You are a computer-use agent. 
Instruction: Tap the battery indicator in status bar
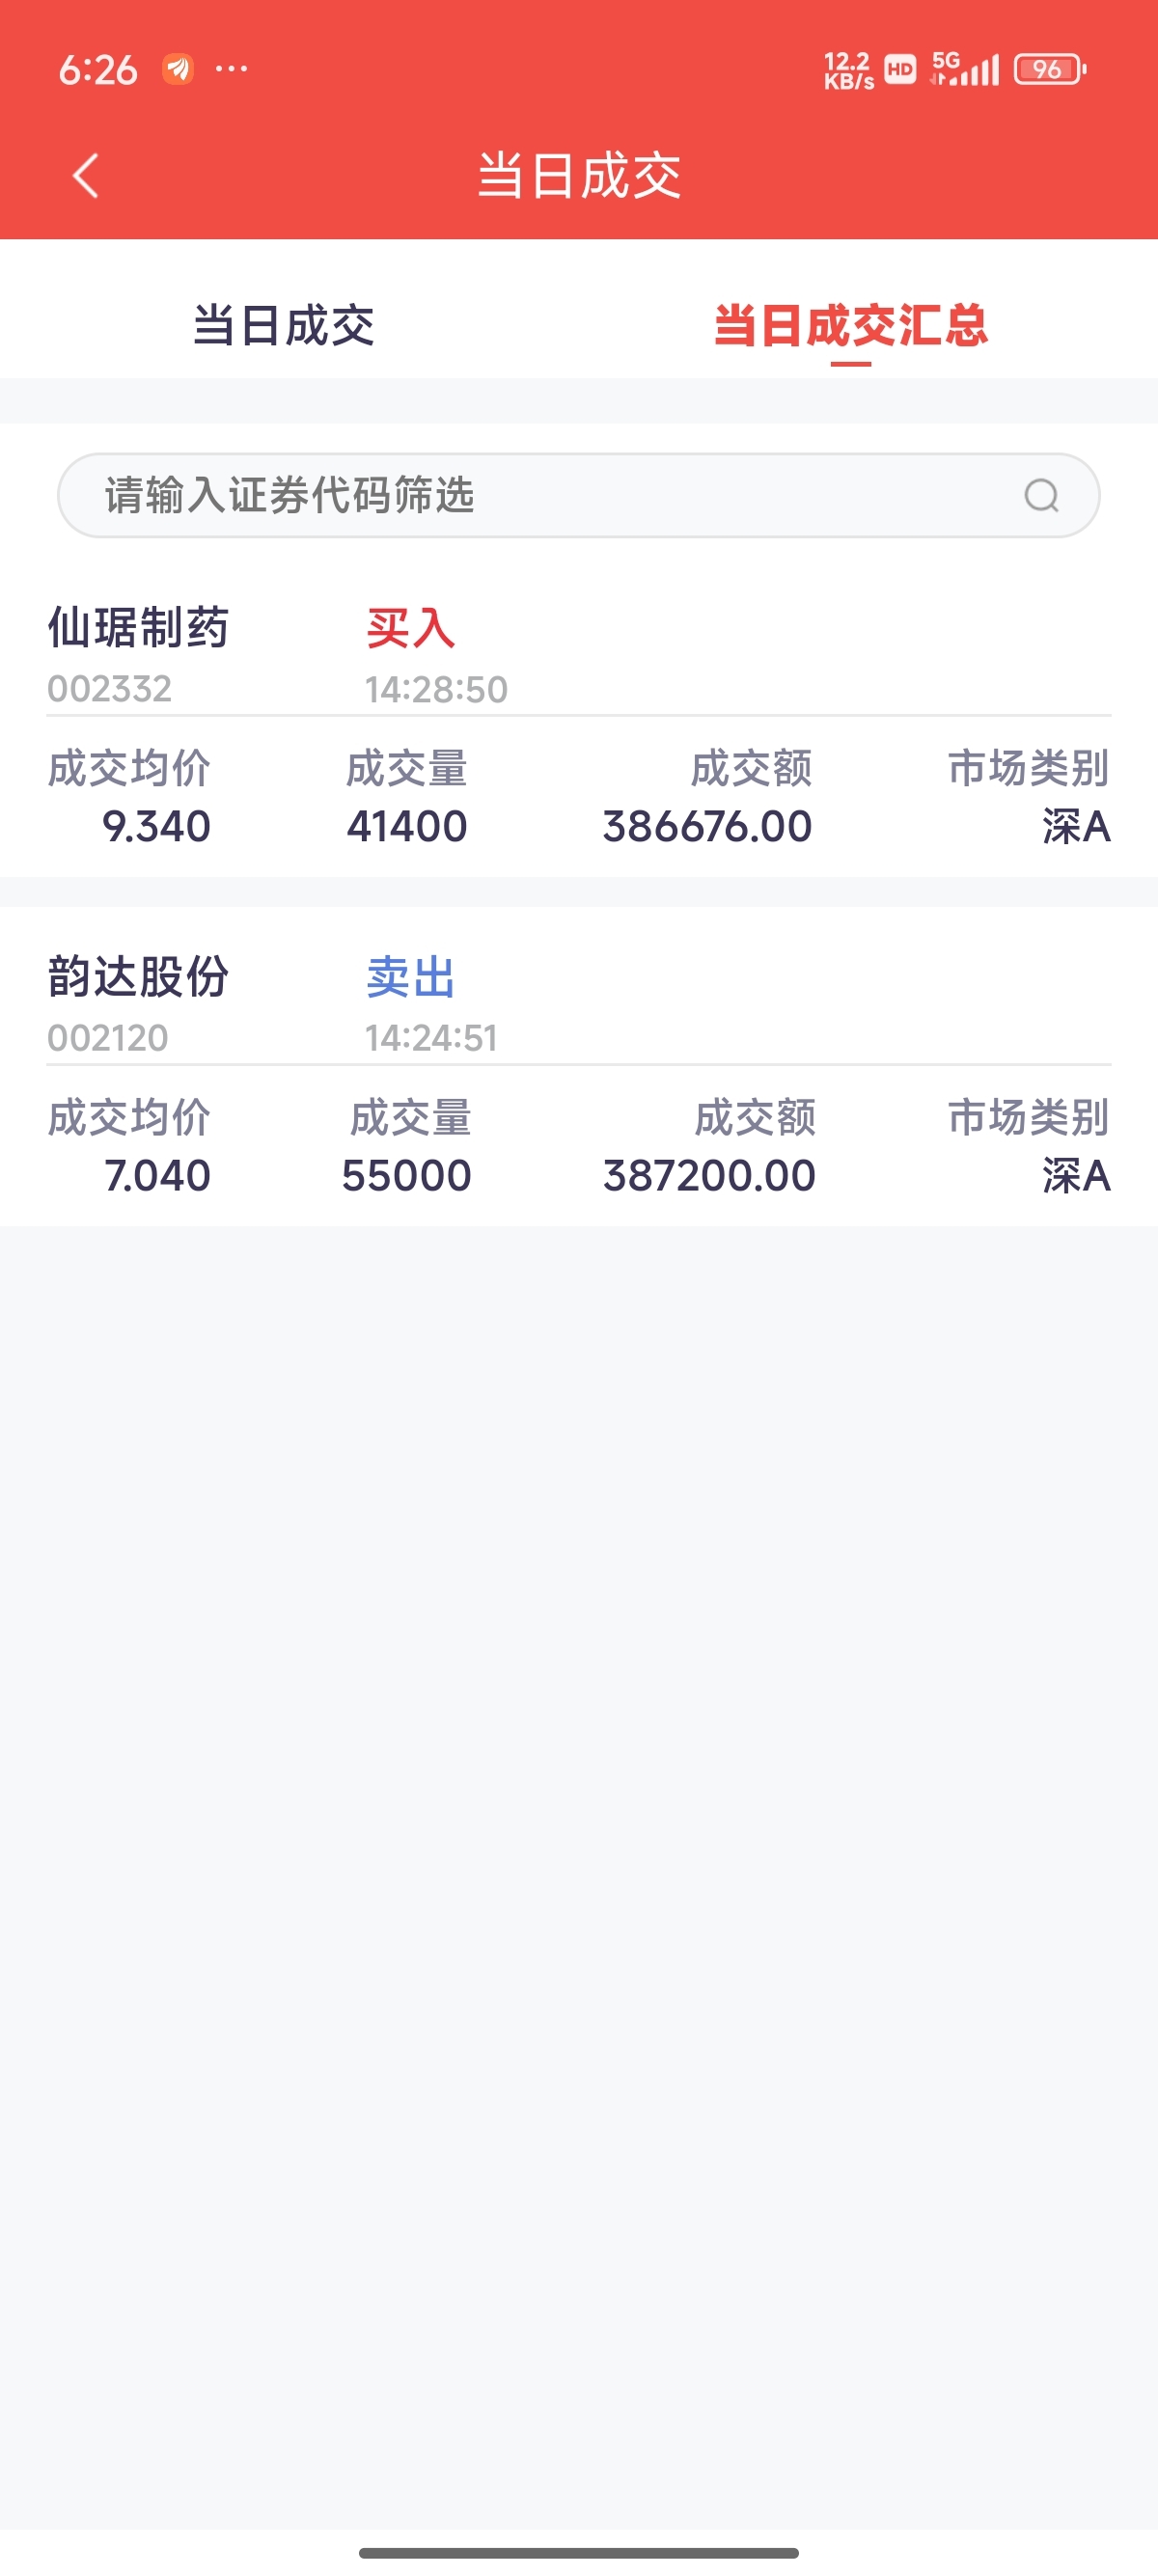tap(1049, 69)
